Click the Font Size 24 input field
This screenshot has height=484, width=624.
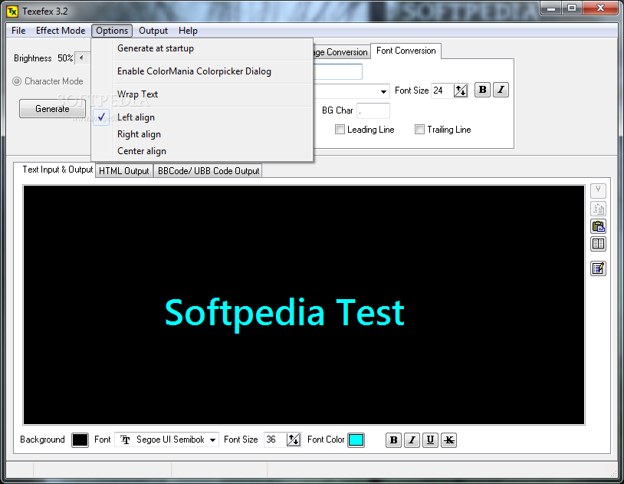point(442,91)
